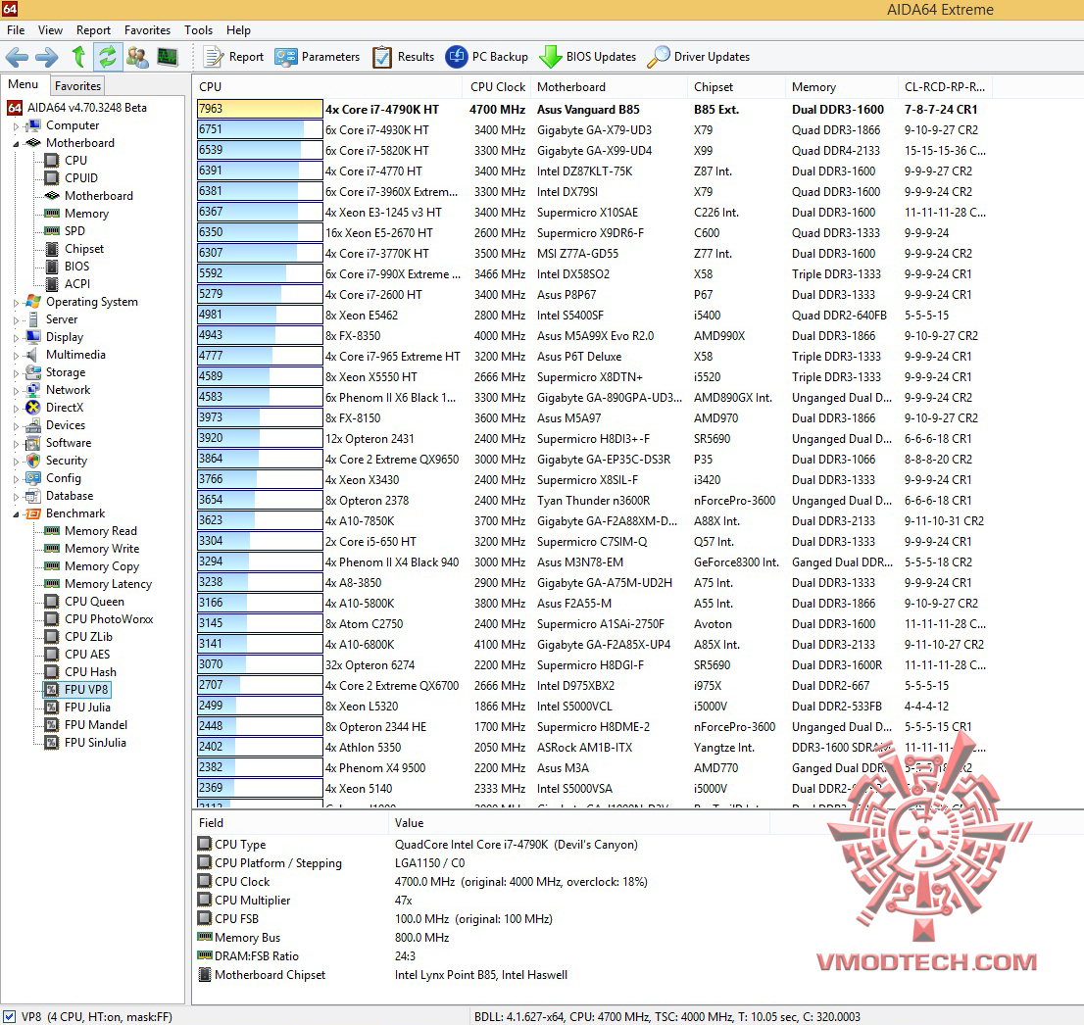Click the green Up level arrow icon
This screenshot has height=1025, width=1084.
(78, 57)
